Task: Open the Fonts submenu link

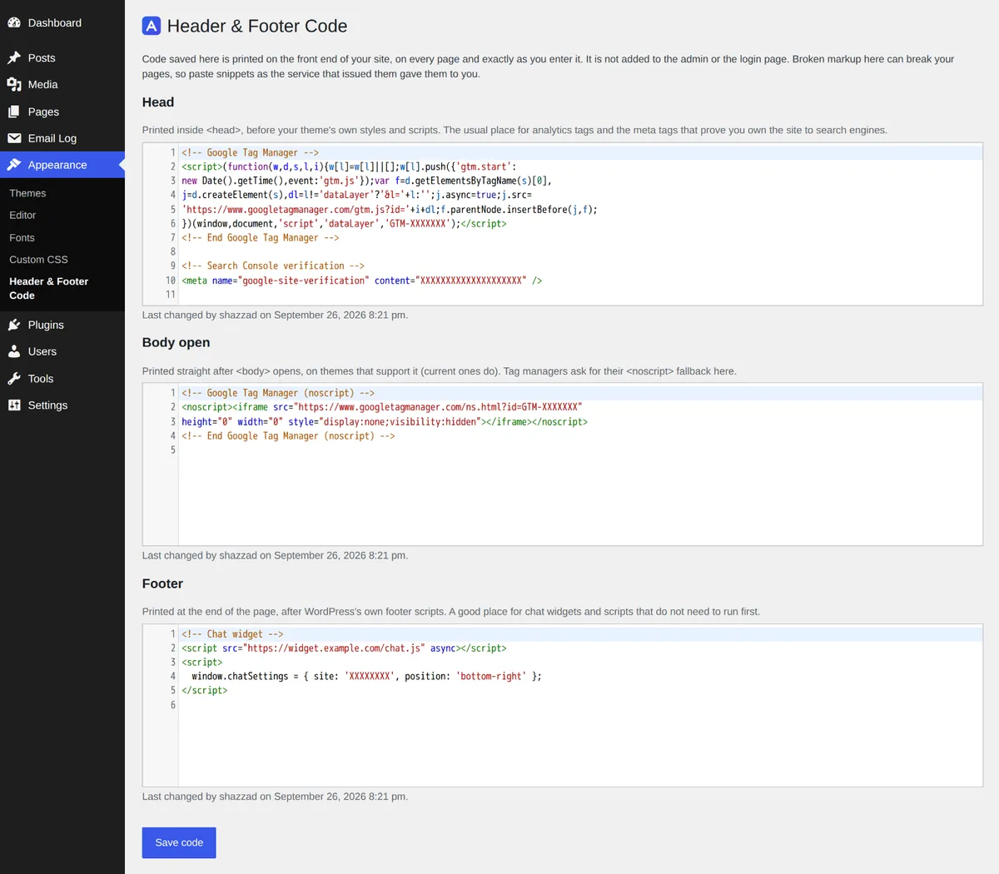Action: (22, 237)
